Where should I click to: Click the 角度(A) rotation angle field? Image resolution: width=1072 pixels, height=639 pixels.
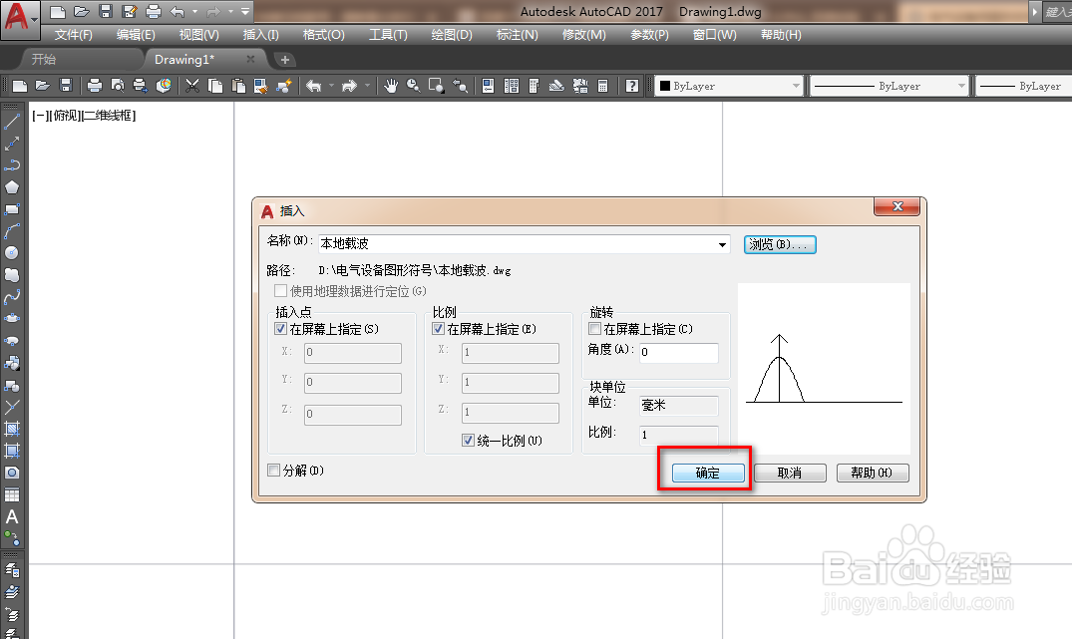click(x=678, y=352)
